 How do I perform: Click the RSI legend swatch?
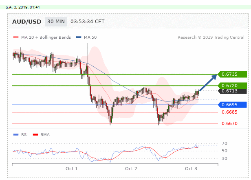point(16,135)
